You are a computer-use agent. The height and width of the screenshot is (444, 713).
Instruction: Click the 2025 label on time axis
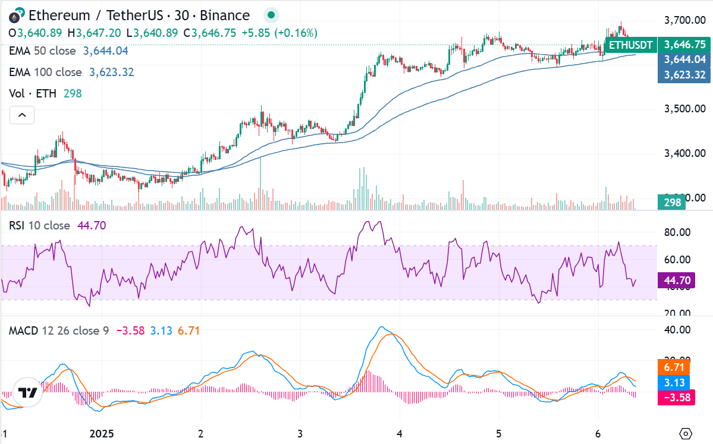click(102, 433)
